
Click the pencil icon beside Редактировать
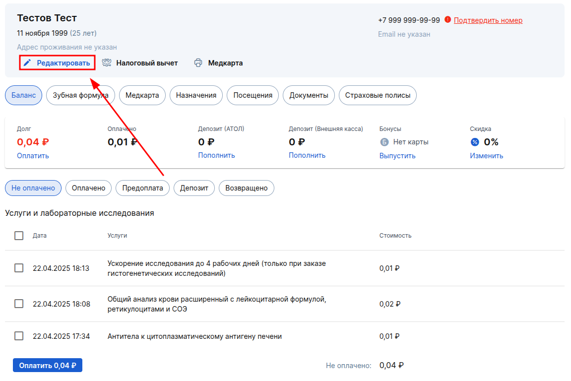pos(27,63)
